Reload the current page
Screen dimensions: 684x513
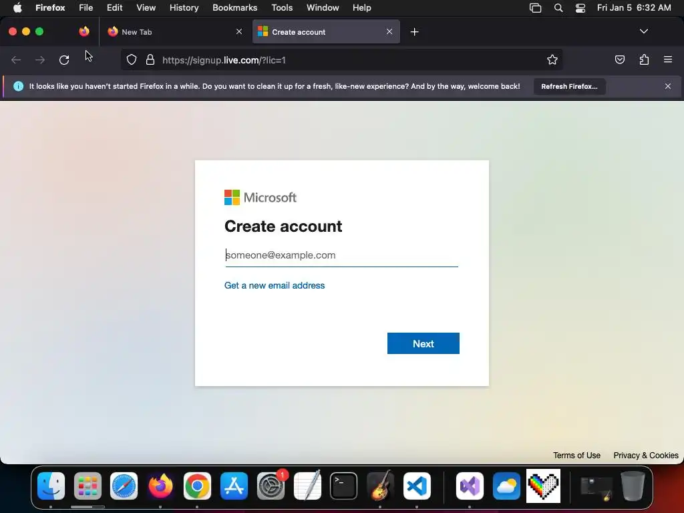tap(64, 59)
